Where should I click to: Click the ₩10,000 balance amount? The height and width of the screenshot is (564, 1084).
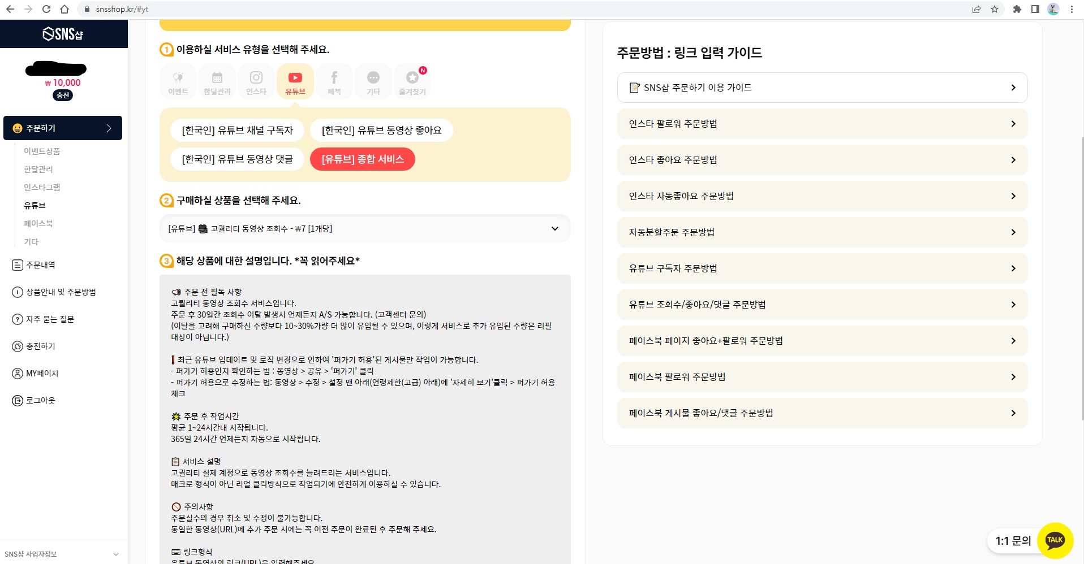[x=63, y=83]
